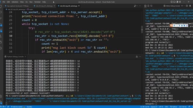Select bottom Python Debug Console tab
Image resolution: width=193 pixels, height=108 pixels.
coord(15,57)
